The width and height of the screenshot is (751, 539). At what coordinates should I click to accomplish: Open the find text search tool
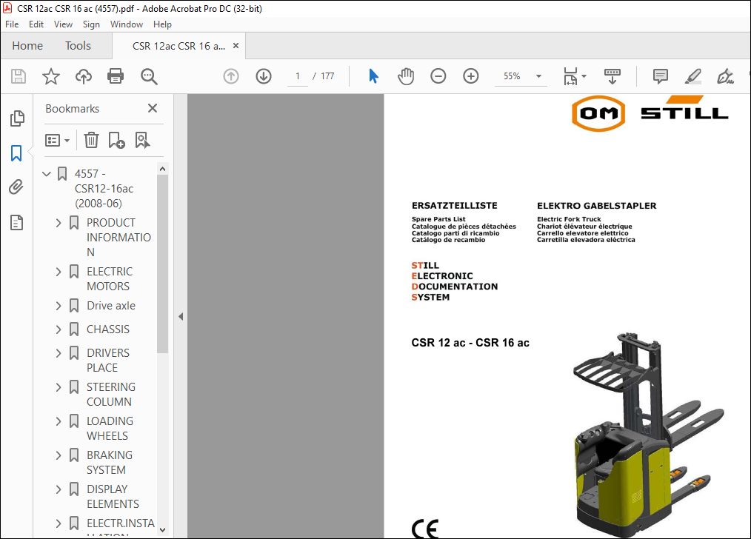point(149,76)
